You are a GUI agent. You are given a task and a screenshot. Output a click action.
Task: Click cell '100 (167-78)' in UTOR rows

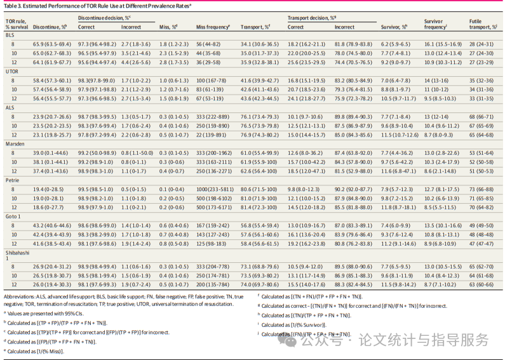point(212,81)
